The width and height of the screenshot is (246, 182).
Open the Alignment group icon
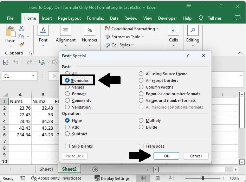click(x=66, y=30)
